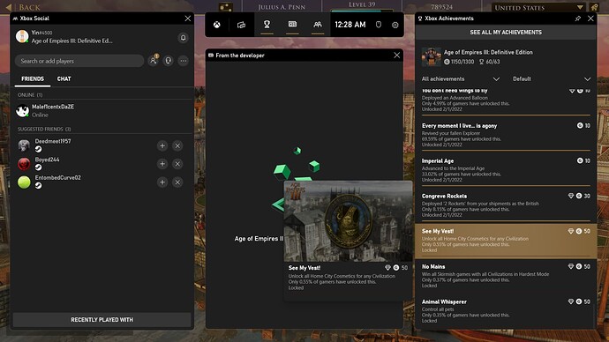The width and height of the screenshot is (609, 342).
Task: Open the Xbox home icon in Game Bar
Action: pyautogui.click(x=217, y=25)
